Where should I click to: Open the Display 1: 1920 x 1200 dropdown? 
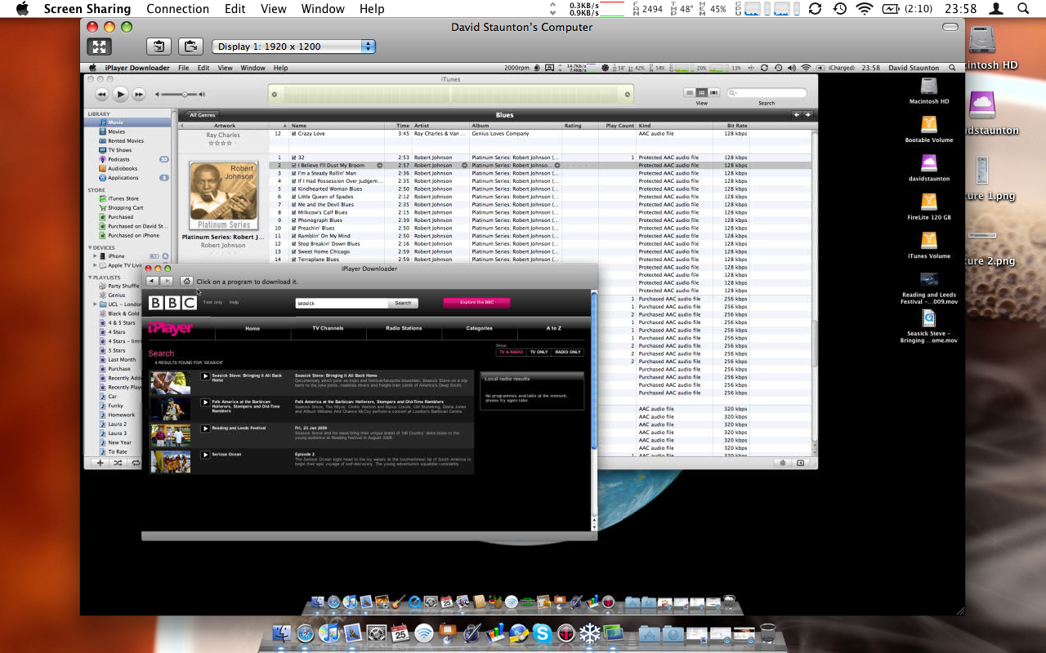coord(293,47)
